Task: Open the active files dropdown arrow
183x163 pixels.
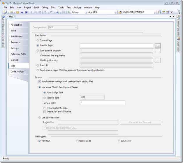Action: coord(170,17)
